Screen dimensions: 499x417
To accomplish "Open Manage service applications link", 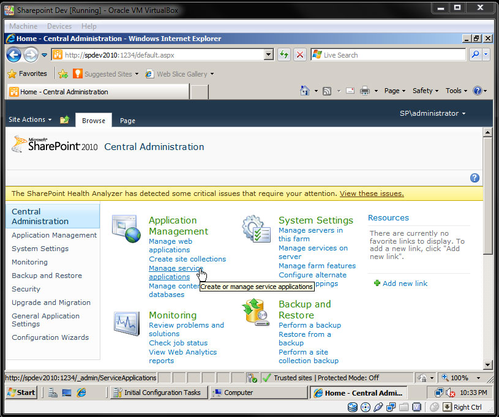I will click(x=176, y=272).
